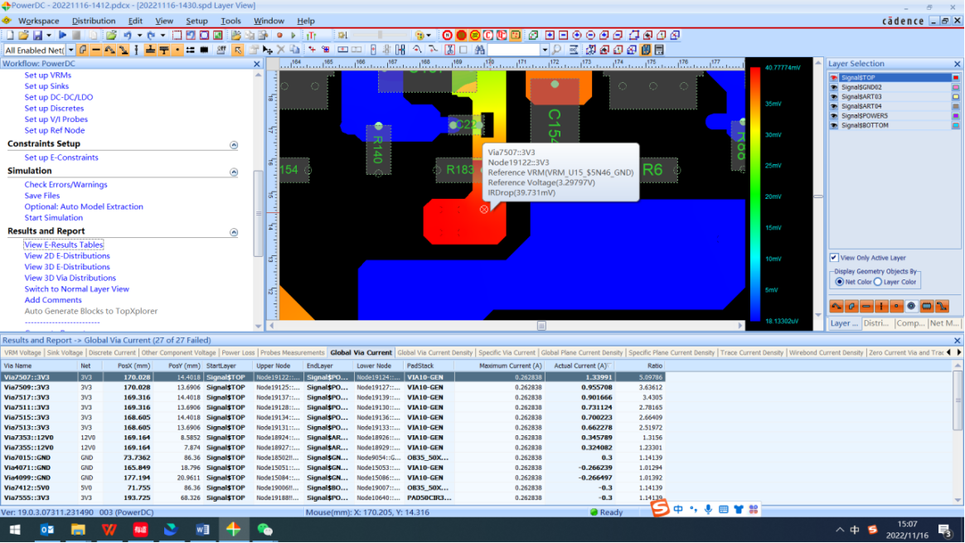Screen dimensions: 965x543
Task: Click Signal$TOP red color swatch
Action: (956, 78)
